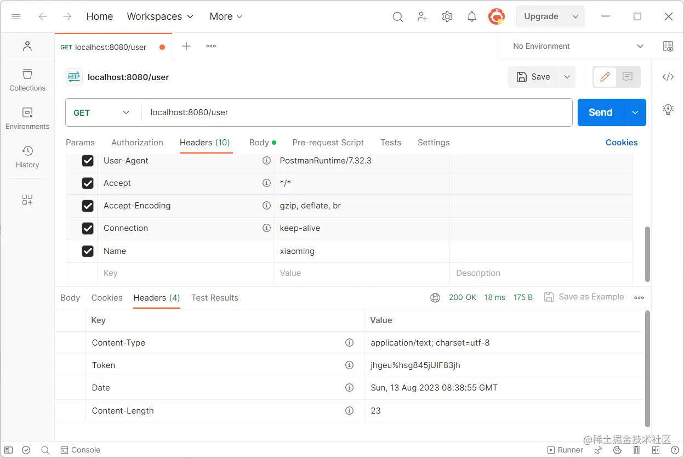The height and width of the screenshot is (458, 684).
Task: Click Save as Example
Action: [x=584, y=297]
